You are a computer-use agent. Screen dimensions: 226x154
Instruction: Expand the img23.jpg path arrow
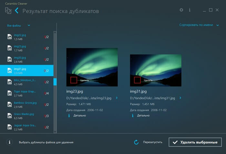(117, 98)
